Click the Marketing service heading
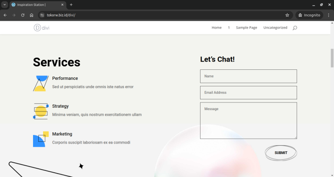The width and height of the screenshot is (334, 177). tap(62, 134)
